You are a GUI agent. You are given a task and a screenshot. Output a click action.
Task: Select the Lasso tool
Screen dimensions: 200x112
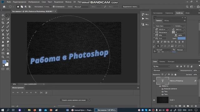click(3, 19)
